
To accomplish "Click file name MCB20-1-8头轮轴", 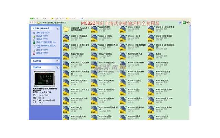I will click(x=107, y=80).
